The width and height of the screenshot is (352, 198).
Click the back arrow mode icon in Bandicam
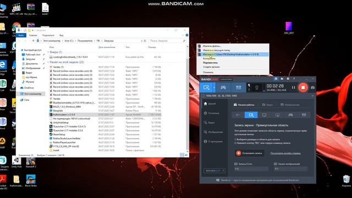click(238, 115)
